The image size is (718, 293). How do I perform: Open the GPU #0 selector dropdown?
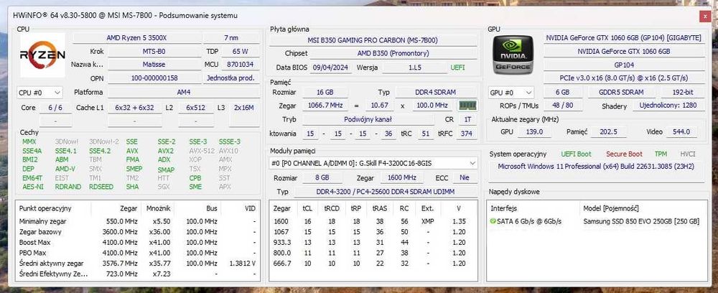coord(511,93)
